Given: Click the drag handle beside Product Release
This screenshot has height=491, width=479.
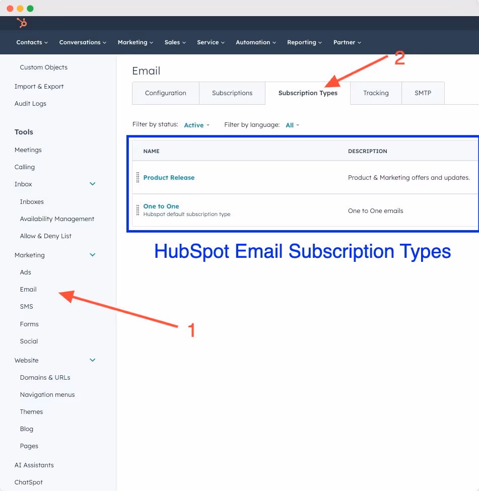Looking at the screenshot, I should click(x=137, y=177).
